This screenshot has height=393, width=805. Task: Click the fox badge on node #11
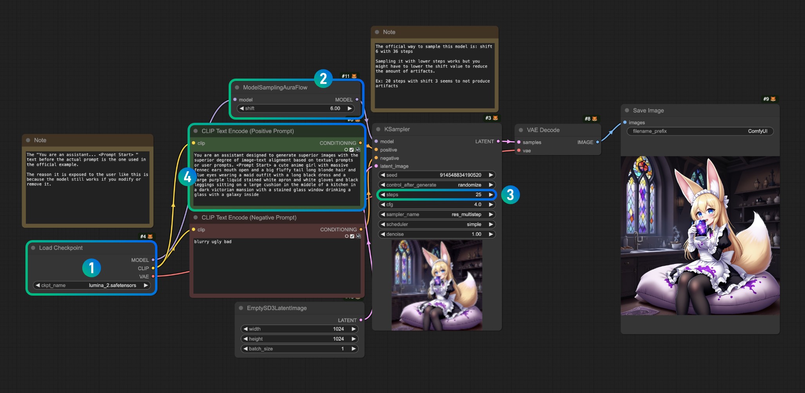354,76
